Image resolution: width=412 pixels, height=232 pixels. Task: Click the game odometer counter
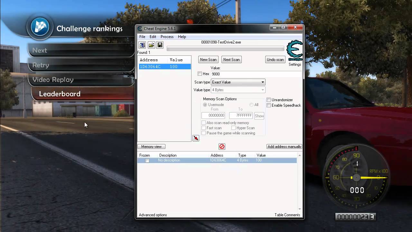355,217
